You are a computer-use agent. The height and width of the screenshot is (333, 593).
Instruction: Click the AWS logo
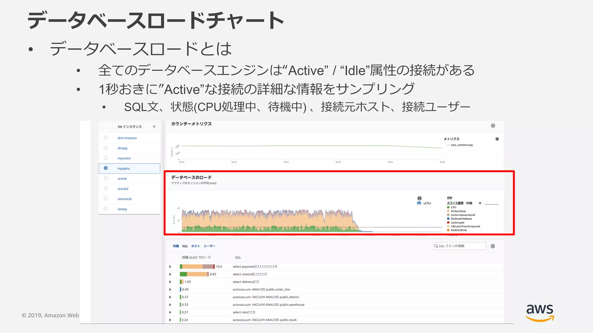tap(540, 313)
